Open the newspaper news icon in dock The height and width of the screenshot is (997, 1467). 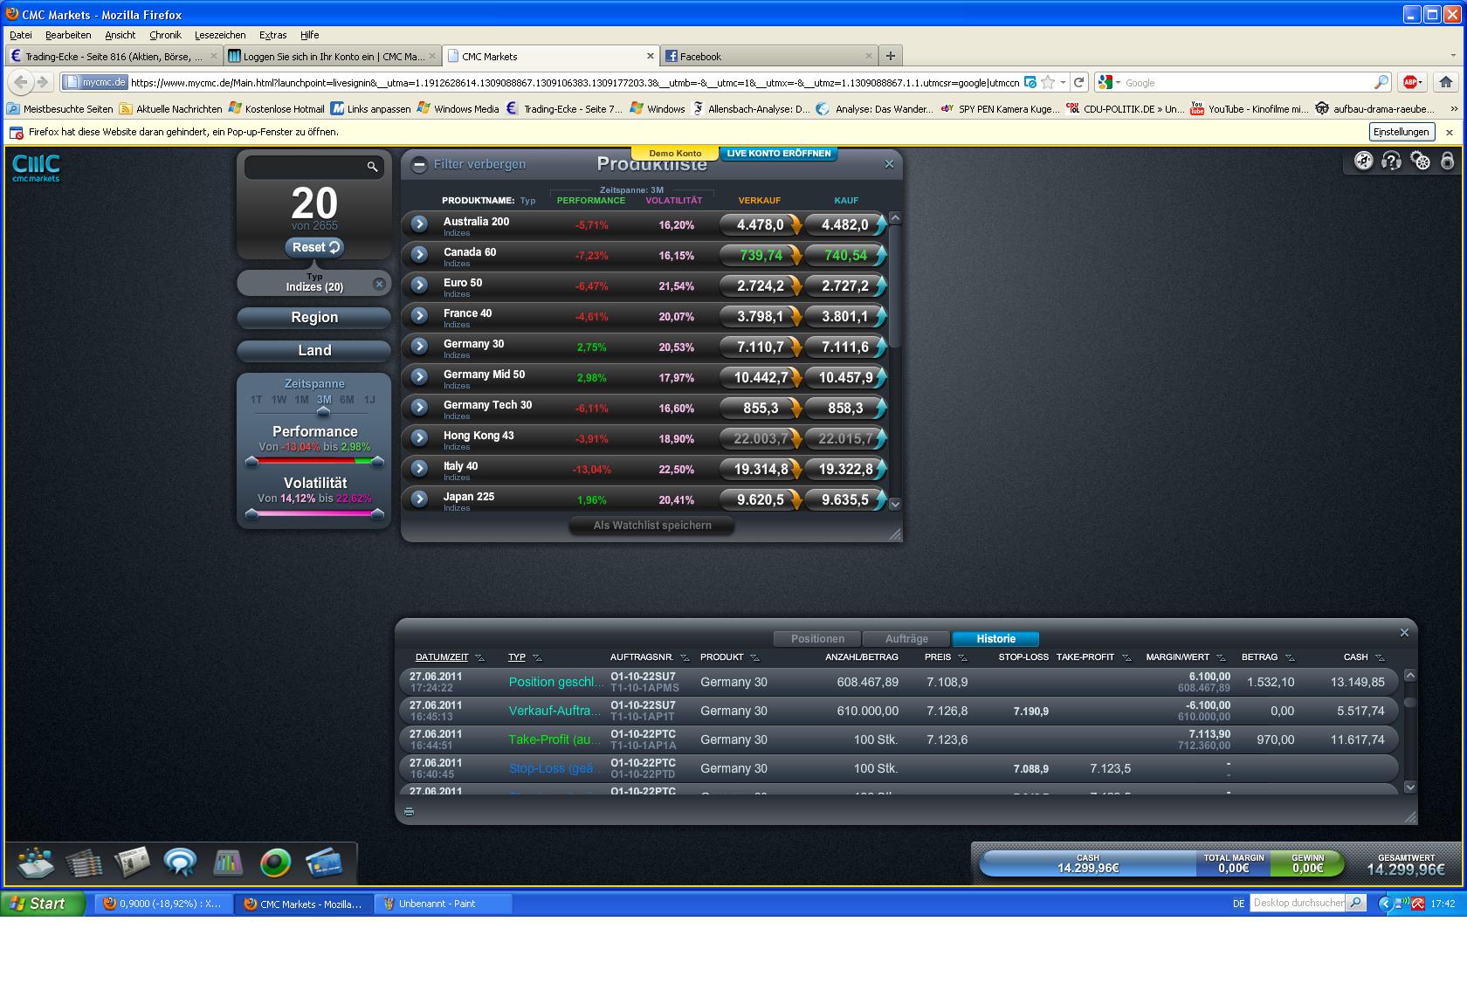[x=132, y=863]
